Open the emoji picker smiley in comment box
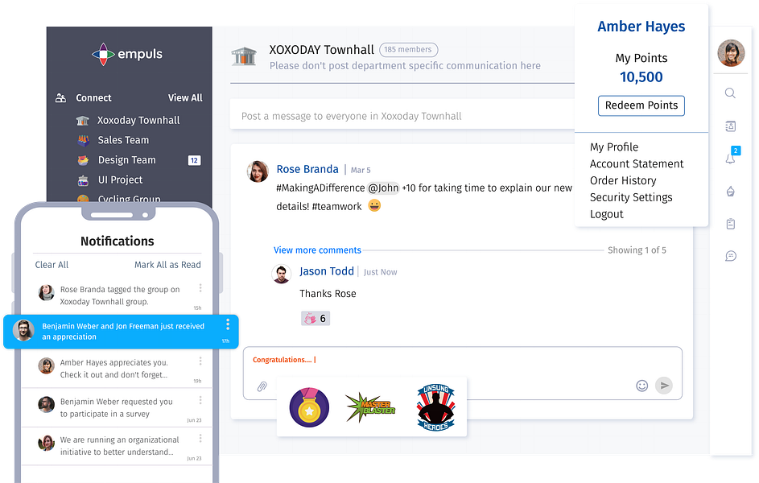The height and width of the screenshot is (483, 759). pyautogui.click(x=641, y=386)
